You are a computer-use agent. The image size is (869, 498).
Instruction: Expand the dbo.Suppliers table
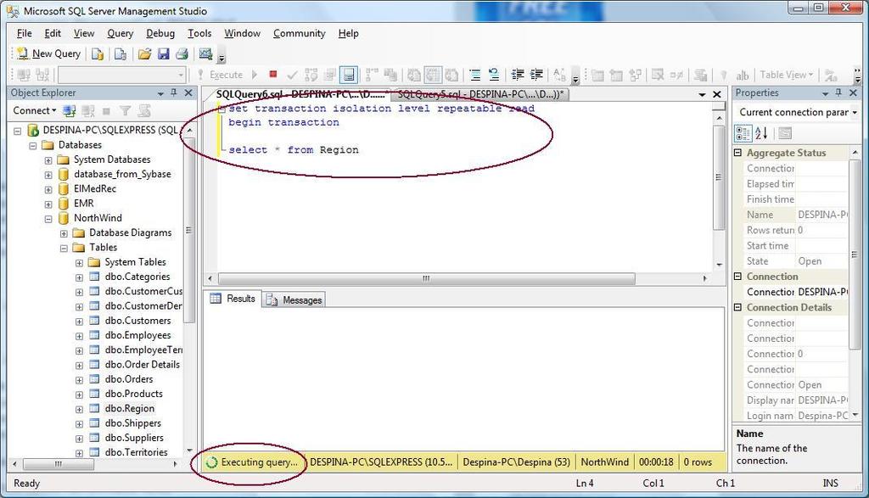(79, 439)
